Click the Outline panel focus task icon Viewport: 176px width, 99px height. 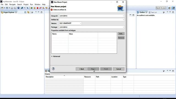click(164, 12)
